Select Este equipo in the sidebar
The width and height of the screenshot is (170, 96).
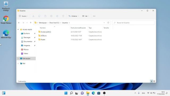[26, 59]
